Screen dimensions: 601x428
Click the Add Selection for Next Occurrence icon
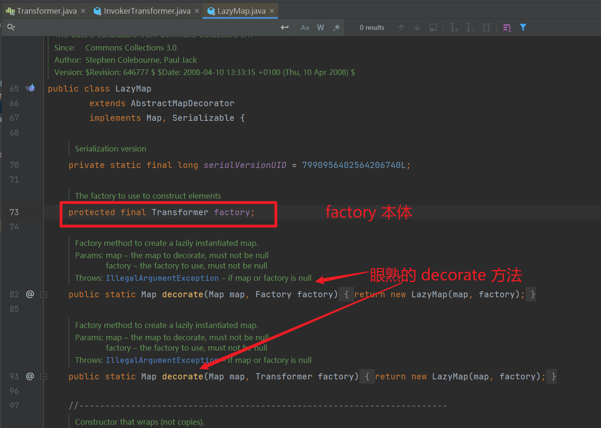(454, 27)
